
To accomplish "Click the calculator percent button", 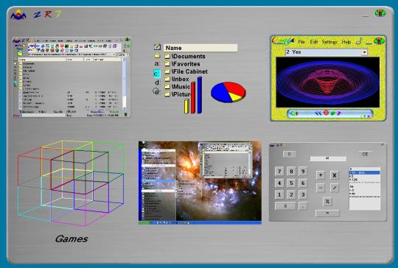I will 327,202.
